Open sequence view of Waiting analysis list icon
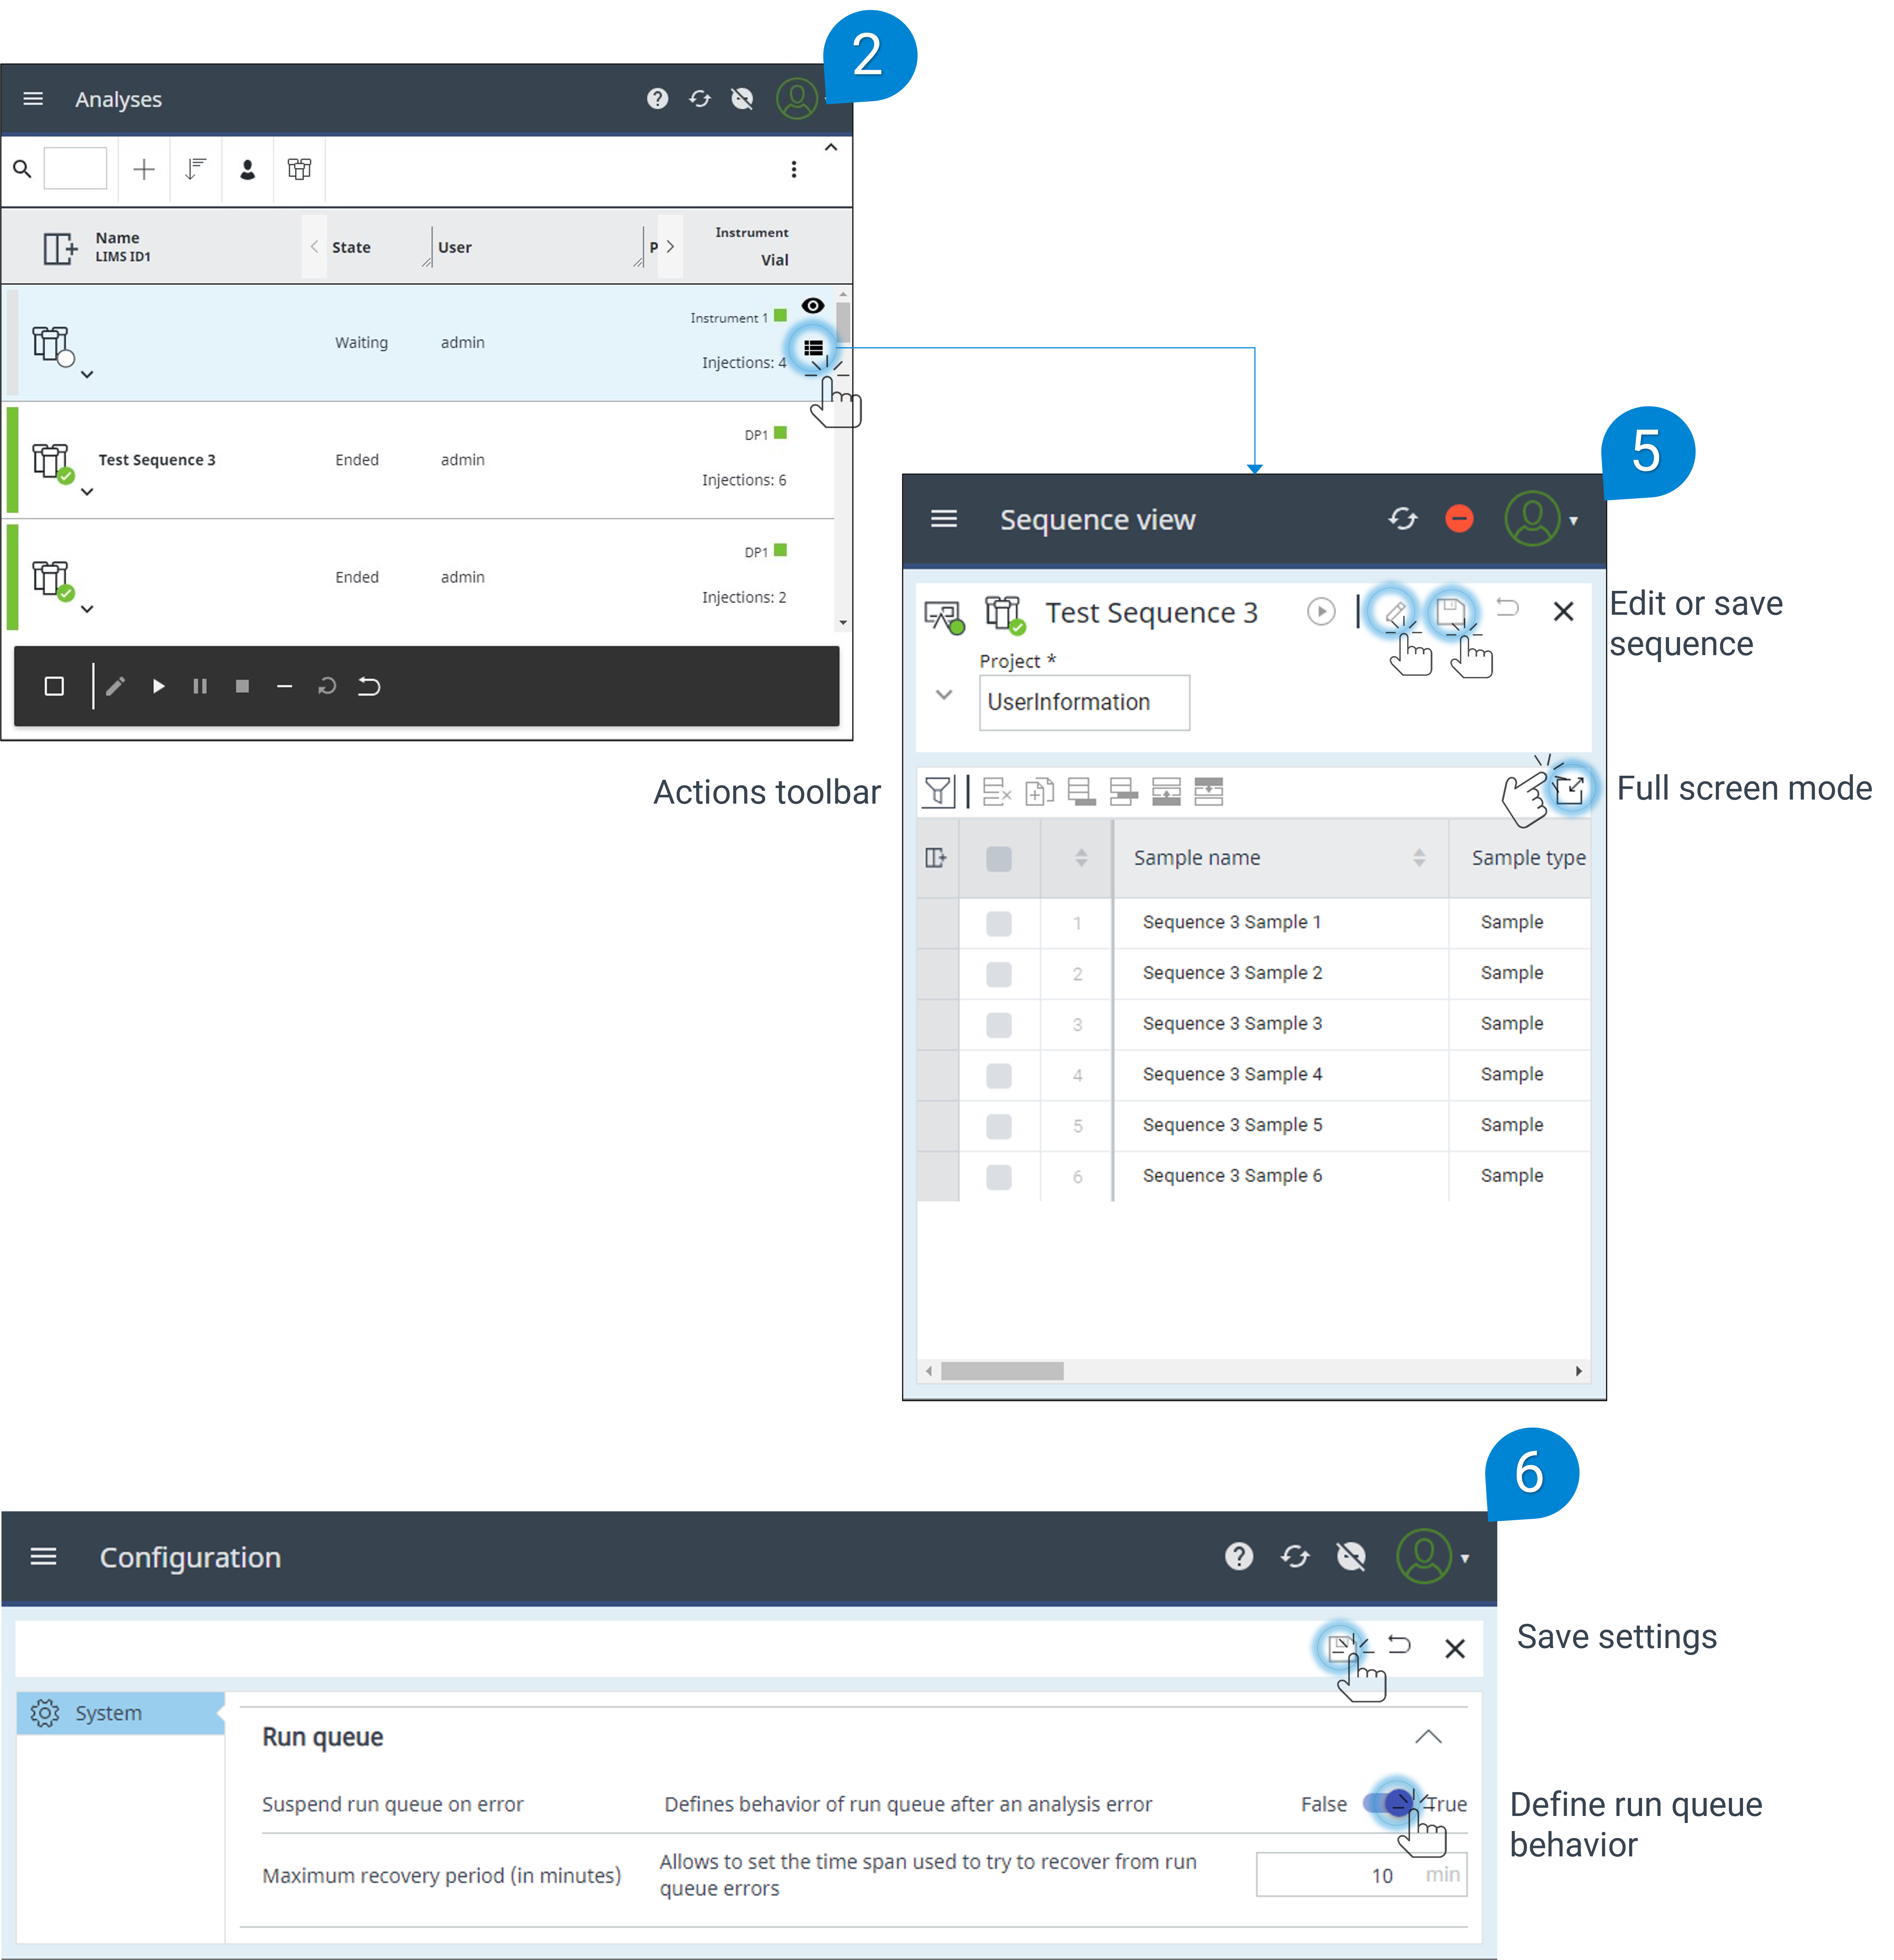The height and width of the screenshot is (1960, 1894). click(814, 348)
